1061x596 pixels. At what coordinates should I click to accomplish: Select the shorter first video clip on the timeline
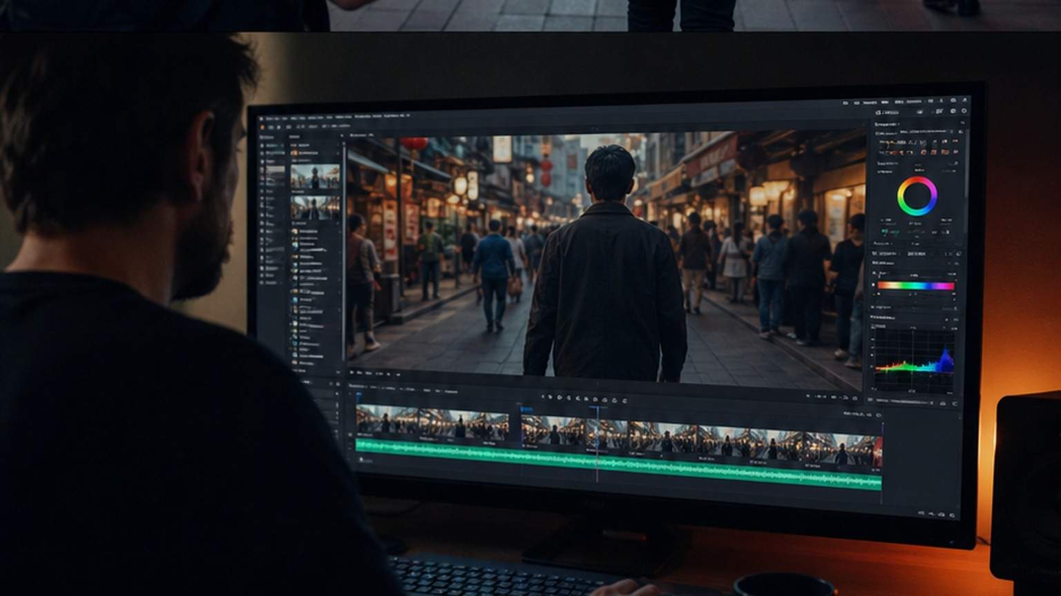click(432, 423)
